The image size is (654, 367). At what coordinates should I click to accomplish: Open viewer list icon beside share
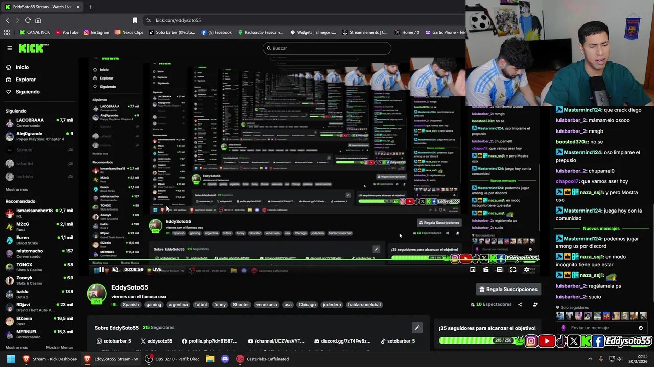[535, 305]
